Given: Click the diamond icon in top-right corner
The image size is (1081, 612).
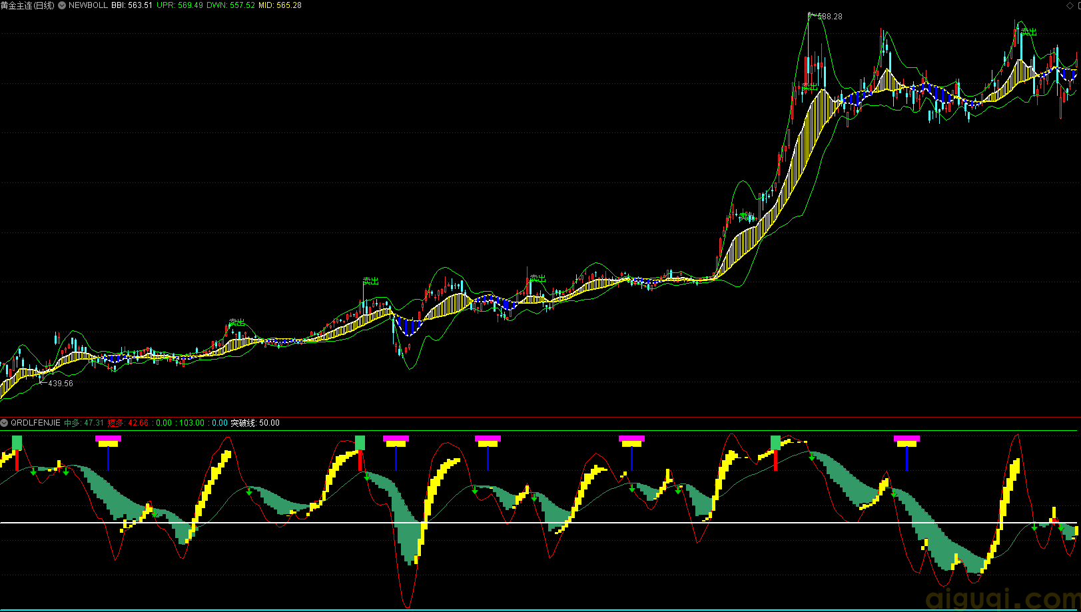Looking at the screenshot, I should [1070, 5].
